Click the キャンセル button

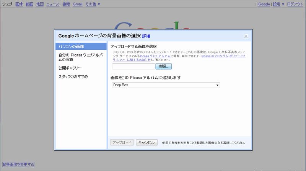(x=146, y=142)
